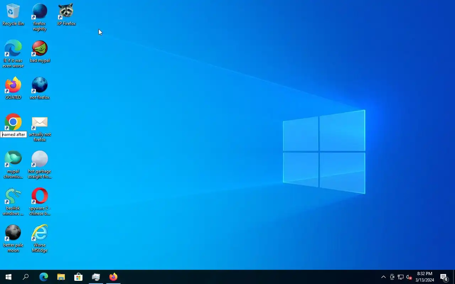Open the network status tray icon
Viewport: 455px width, 284px height.
point(401,277)
